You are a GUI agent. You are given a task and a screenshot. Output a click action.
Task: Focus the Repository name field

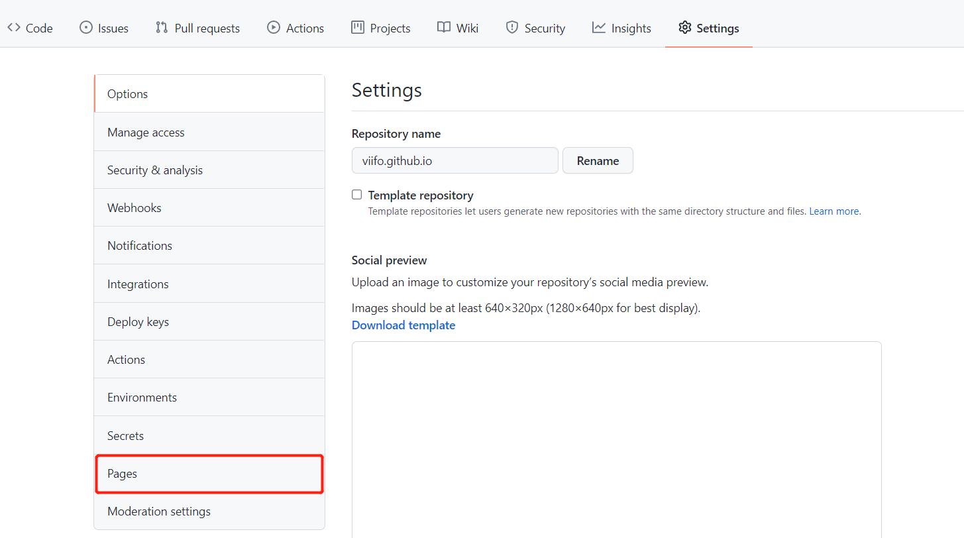(x=455, y=160)
